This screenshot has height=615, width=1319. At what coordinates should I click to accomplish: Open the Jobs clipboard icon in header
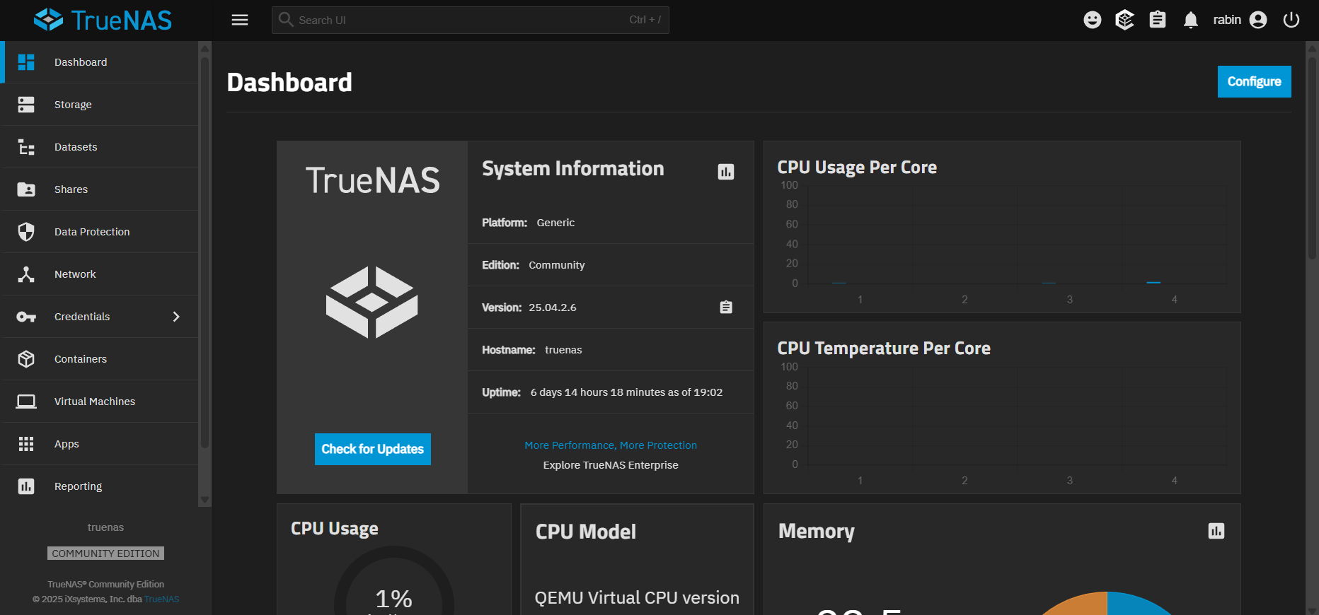1158,20
